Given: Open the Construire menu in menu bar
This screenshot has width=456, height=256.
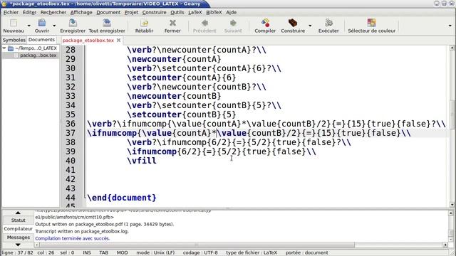Looking at the screenshot, I should tap(154, 12).
